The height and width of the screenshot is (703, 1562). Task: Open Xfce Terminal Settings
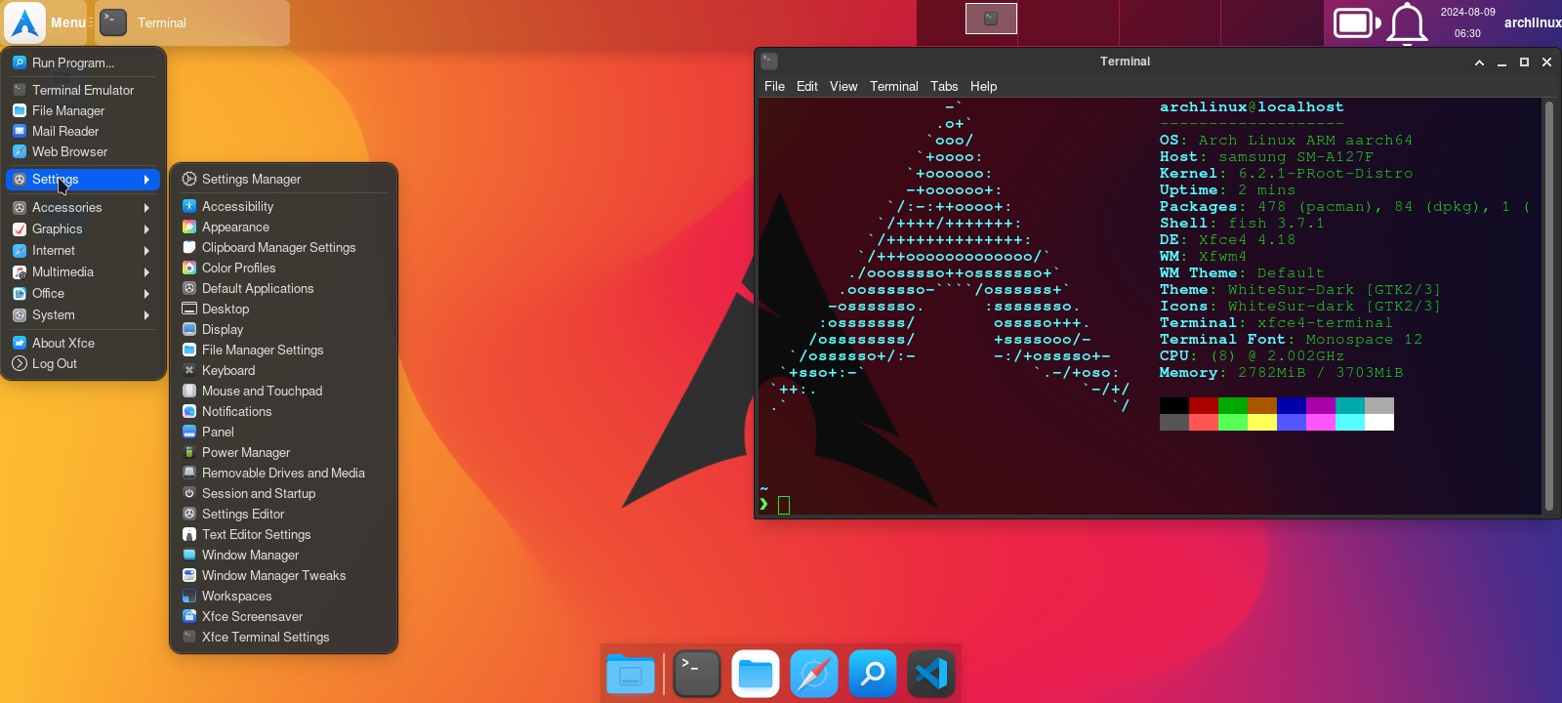click(283, 637)
